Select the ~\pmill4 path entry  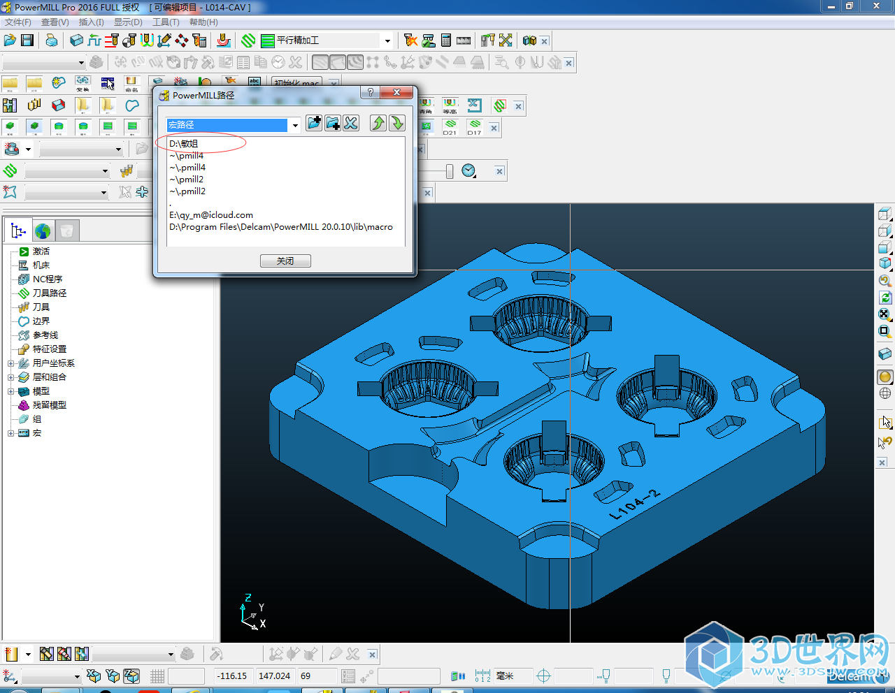click(x=186, y=156)
